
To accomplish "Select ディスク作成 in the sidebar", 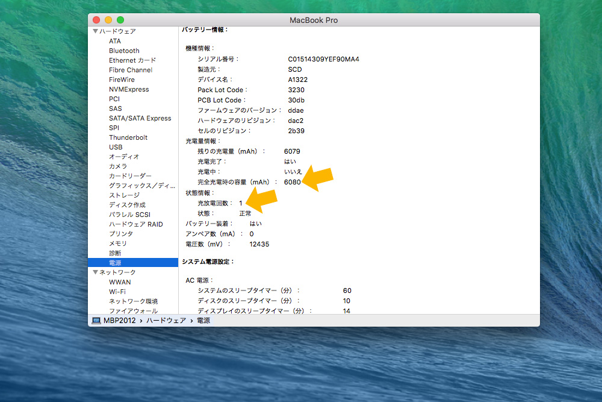I will pos(127,204).
